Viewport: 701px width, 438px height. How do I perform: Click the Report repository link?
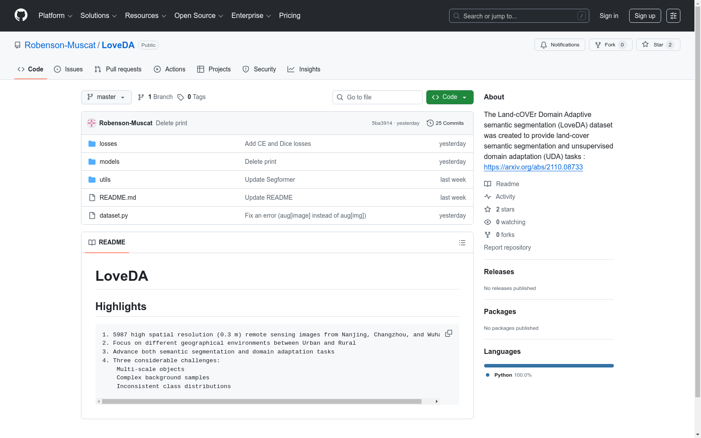(x=507, y=247)
